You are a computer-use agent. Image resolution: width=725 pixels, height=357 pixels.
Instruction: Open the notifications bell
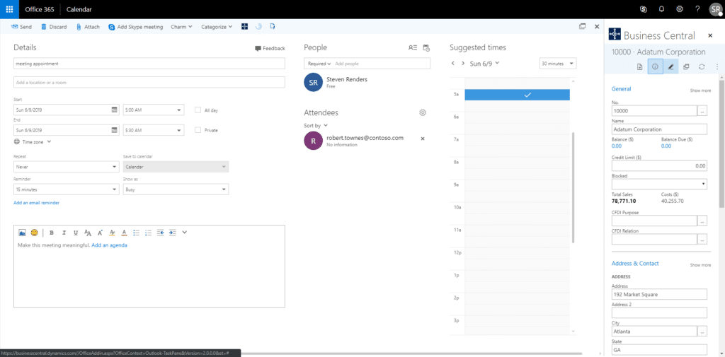[x=661, y=9]
